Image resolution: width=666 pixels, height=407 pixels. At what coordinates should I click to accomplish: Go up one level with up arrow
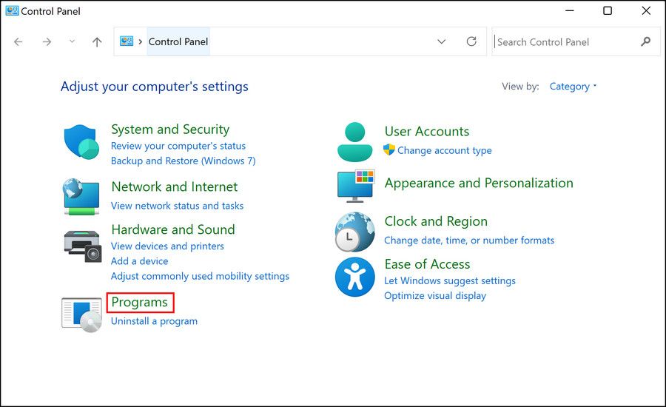(x=97, y=42)
